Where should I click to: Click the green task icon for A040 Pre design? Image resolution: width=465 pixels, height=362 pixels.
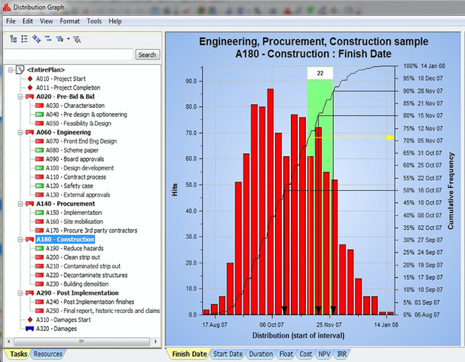(x=39, y=115)
